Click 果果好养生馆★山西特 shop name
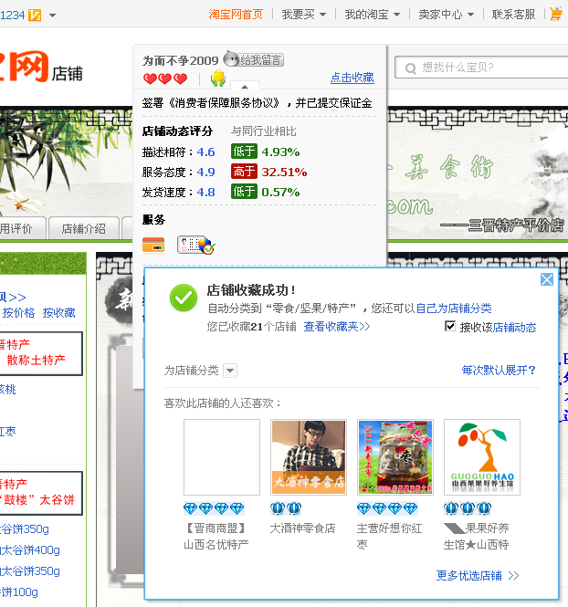This screenshot has height=607, width=568. point(477,536)
